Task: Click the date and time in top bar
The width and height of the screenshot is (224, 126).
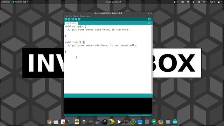Action: coord(113,2)
